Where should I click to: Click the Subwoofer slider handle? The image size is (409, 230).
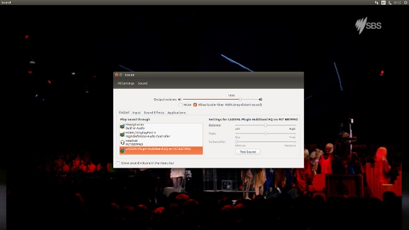coord(237,142)
